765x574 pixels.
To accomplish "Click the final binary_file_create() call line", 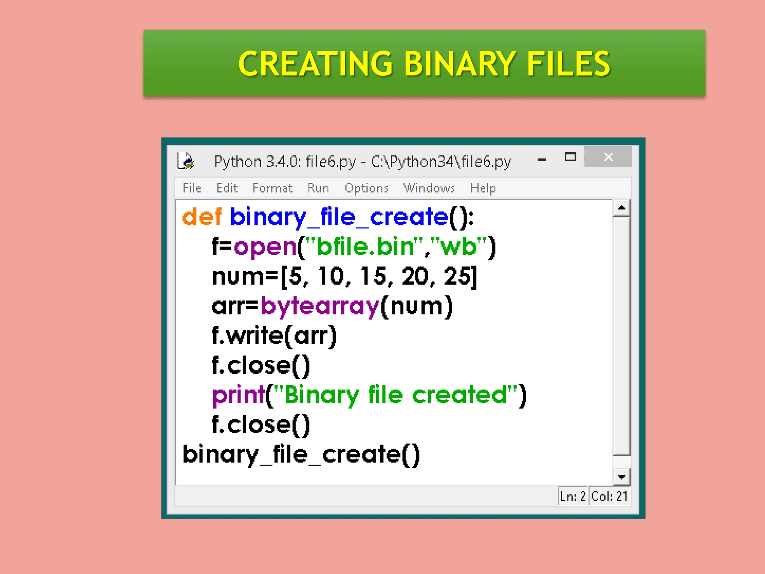I will (x=301, y=455).
